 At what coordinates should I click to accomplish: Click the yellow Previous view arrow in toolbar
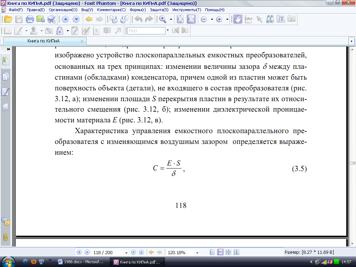coord(89,19)
